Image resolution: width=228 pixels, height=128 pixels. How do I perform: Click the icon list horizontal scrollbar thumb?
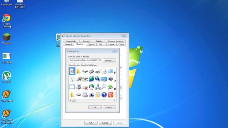coord(74,100)
